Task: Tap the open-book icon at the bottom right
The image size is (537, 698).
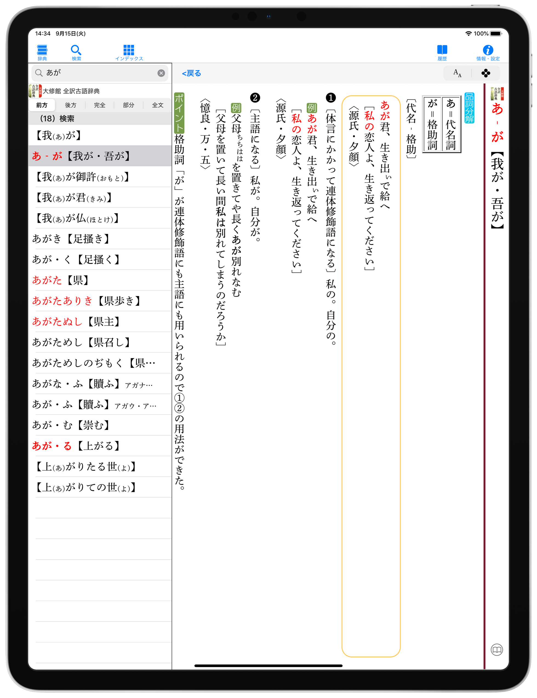Action: click(x=497, y=650)
